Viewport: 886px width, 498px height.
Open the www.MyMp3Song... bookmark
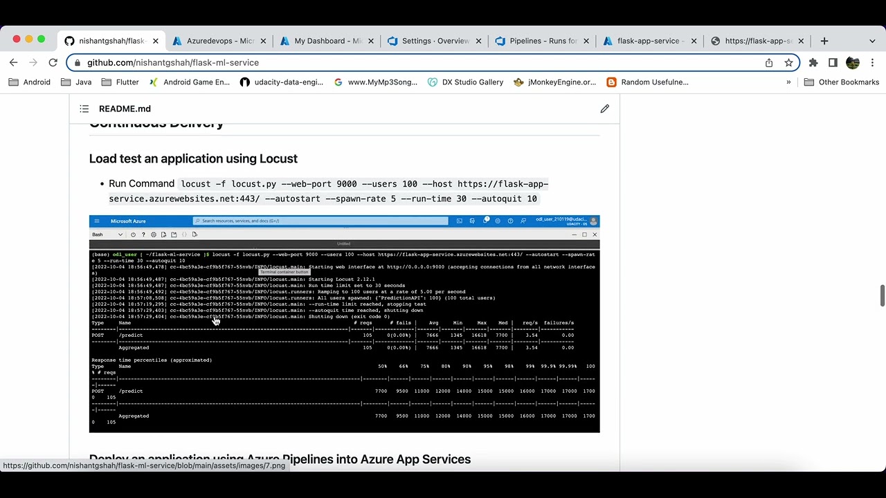[375, 82]
